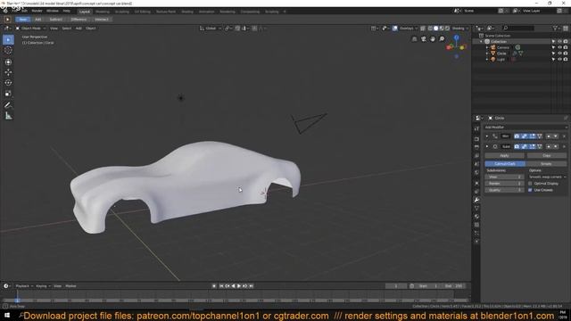Click the play animation button
Screen dimensions: 571x321
point(239,286)
